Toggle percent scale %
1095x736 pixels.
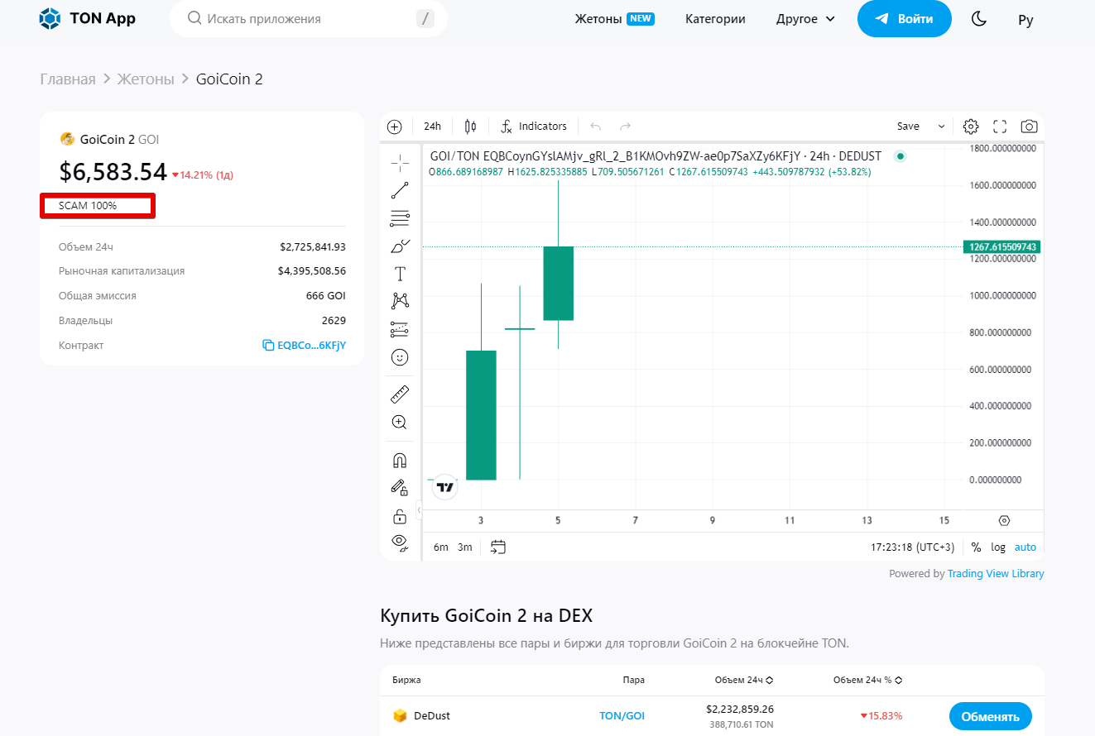(976, 547)
